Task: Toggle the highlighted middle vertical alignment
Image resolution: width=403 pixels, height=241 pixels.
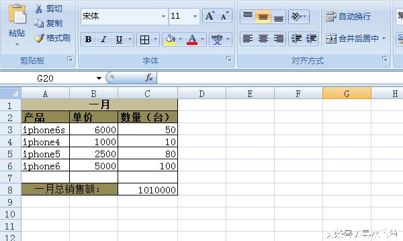Action: [263, 16]
